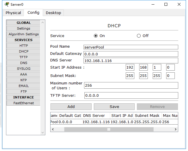Viewport: 188px width, 151px height.
Task: Click pool table right scroll arrow
Action: [x=176, y=129]
